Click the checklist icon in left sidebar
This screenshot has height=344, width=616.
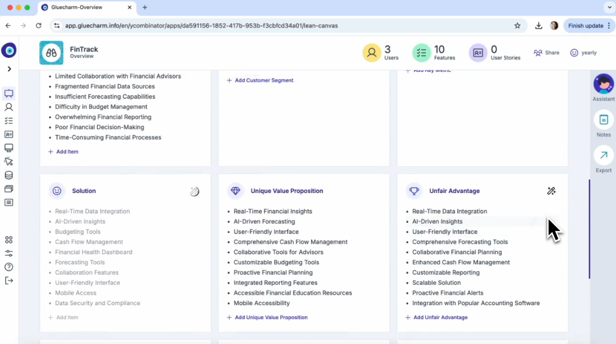click(9, 121)
